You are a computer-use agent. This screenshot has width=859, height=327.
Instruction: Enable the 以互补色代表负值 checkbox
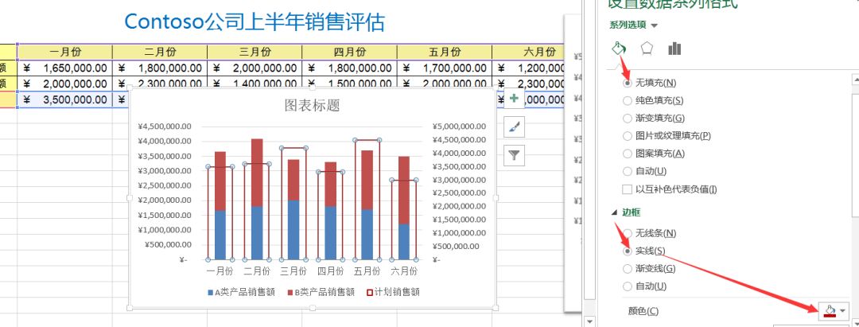pos(628,189)
